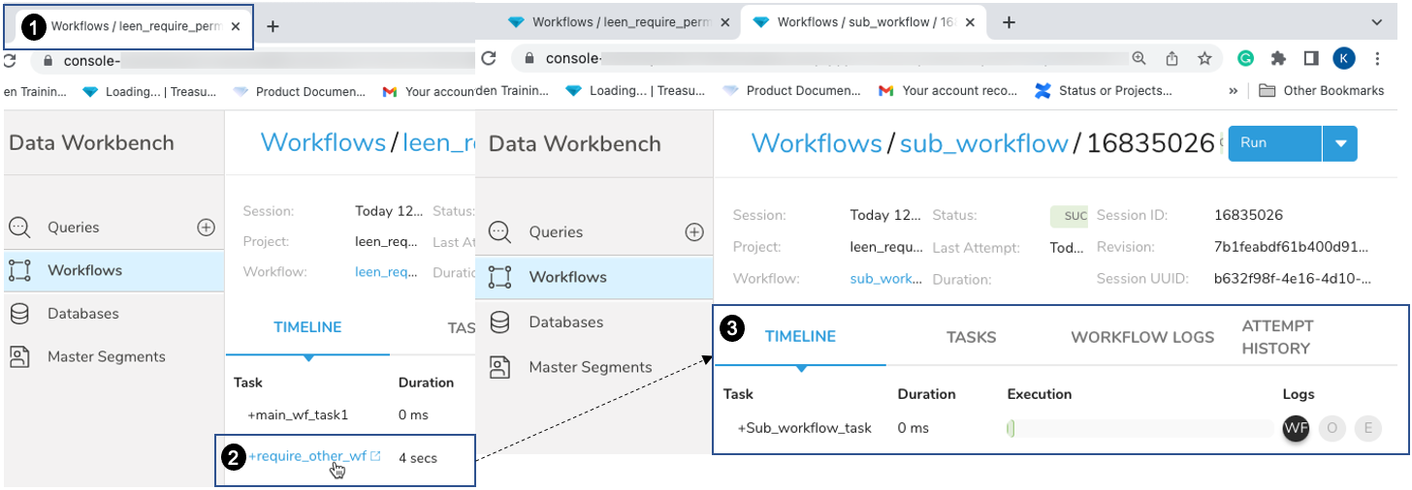Click the share page icon in address bar

pos(1171,58)
